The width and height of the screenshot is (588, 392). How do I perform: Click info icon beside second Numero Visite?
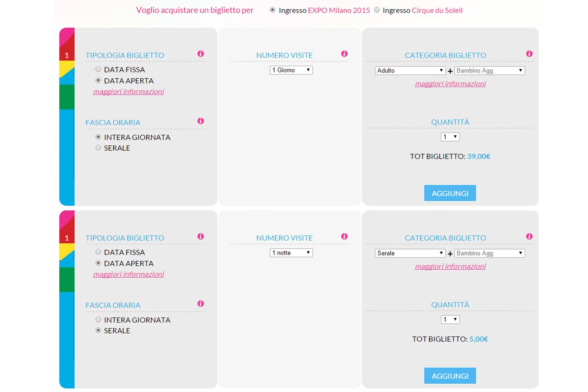(x=345, y=236)
